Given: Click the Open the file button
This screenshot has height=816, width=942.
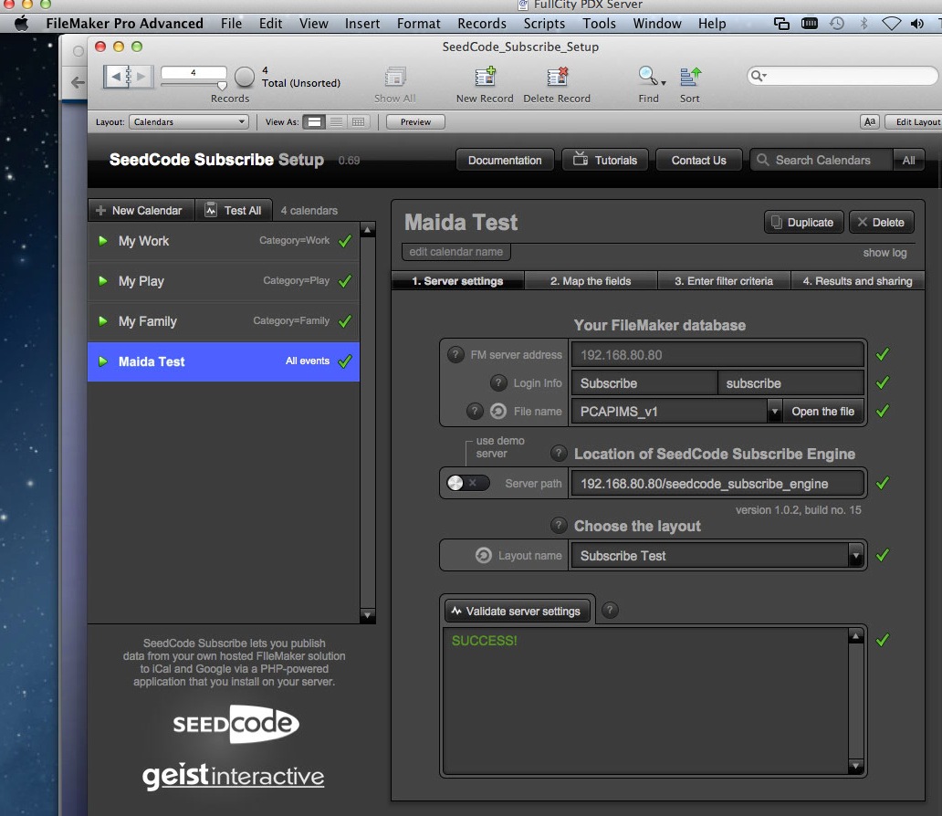Looking at the screenshot, I should (x=823, y=412).
